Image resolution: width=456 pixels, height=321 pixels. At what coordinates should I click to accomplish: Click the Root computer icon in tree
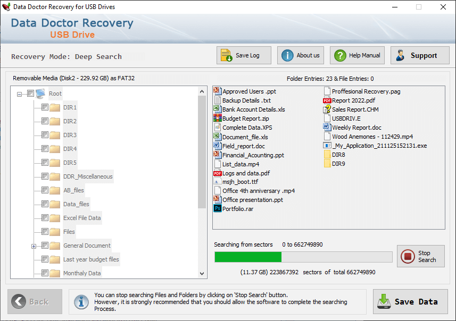[40, 94]
